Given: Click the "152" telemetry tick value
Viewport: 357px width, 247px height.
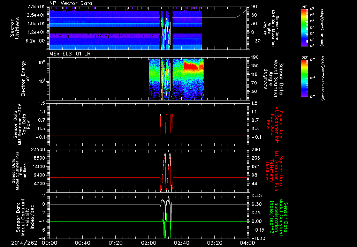Looking at the screenshot, I should pos(255,166).
